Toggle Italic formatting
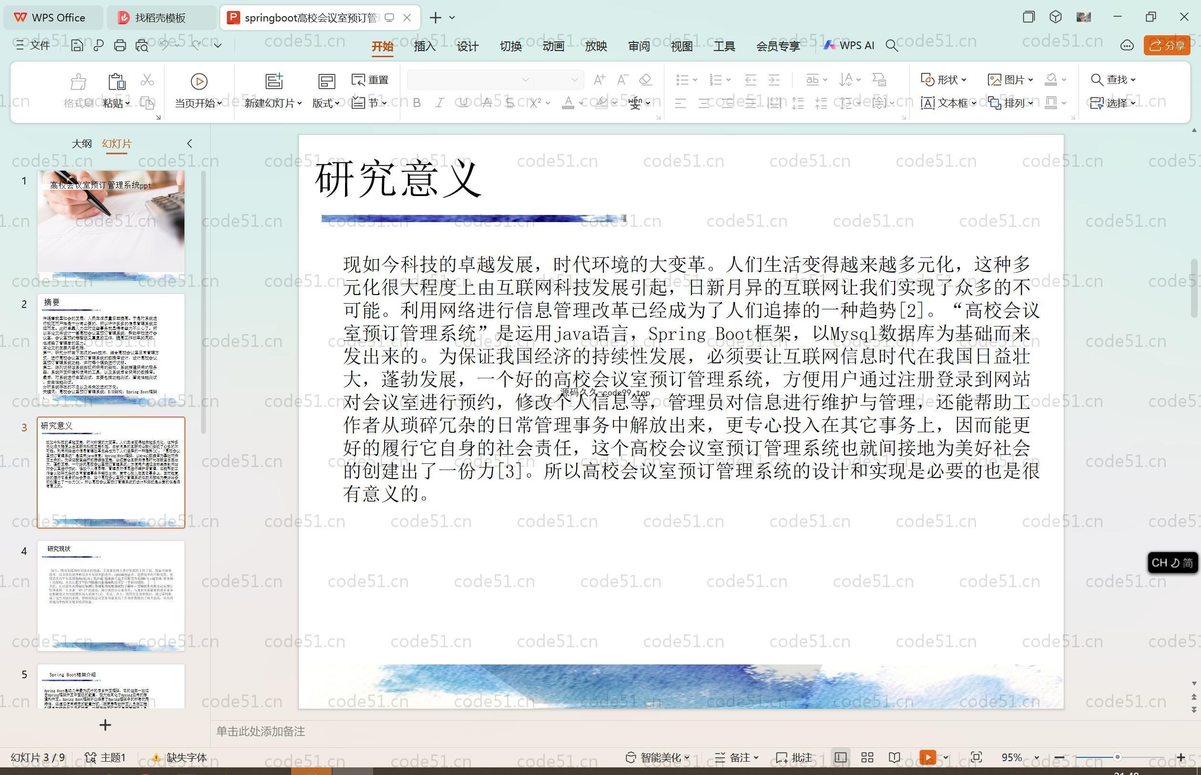Viewport: 1201px width, 775px height. click(440, 103)
